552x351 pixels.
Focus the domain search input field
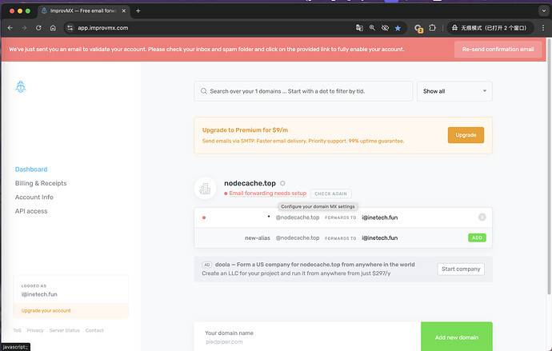304,91
